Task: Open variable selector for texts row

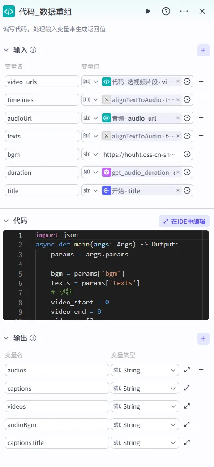Action: [187, 136]
